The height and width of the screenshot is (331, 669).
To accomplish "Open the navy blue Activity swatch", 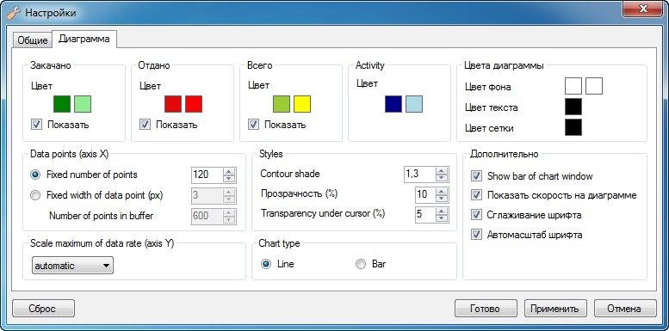I will [393, 104].
